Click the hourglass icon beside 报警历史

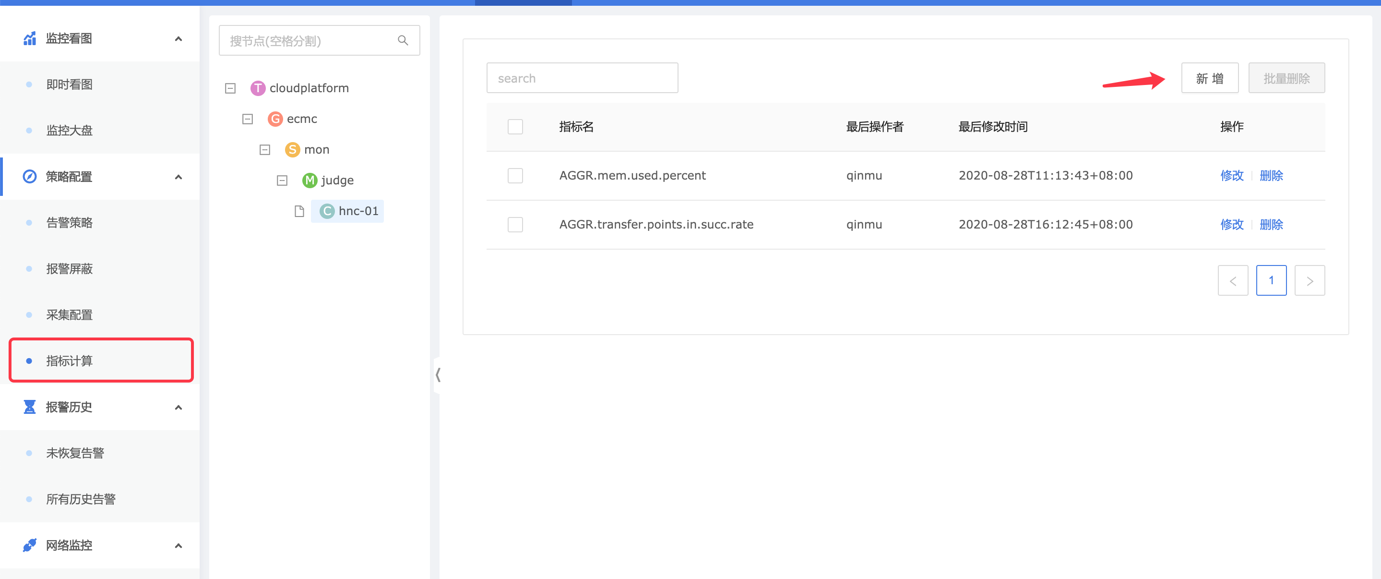point(29,407)
